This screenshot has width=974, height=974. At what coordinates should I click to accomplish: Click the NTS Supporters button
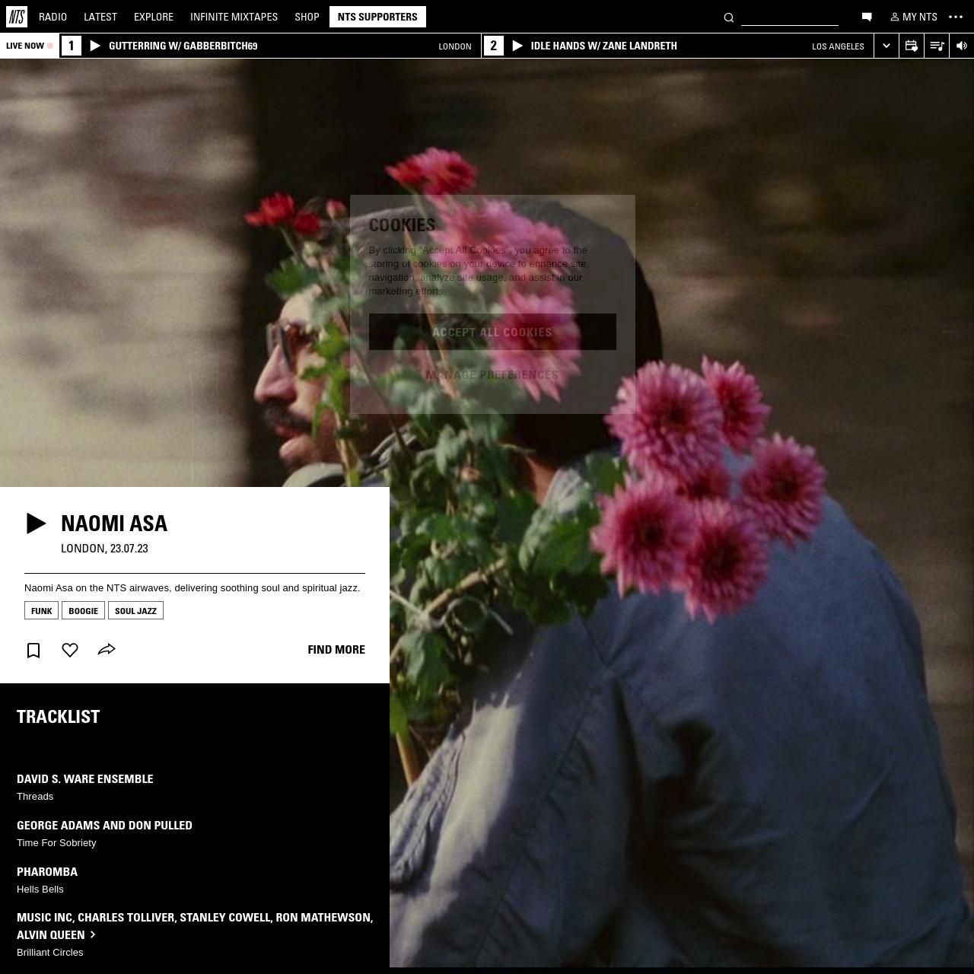377,17
